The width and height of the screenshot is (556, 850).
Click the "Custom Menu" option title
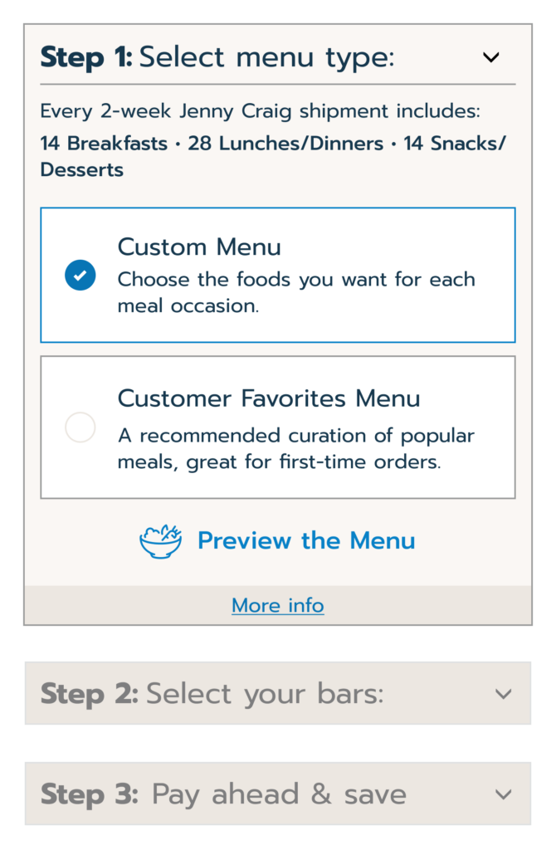199,247
